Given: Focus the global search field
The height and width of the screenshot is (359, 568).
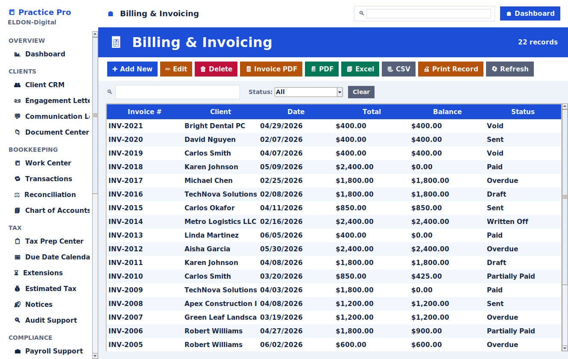Looking at the screenshot, I should coord(429,14).
